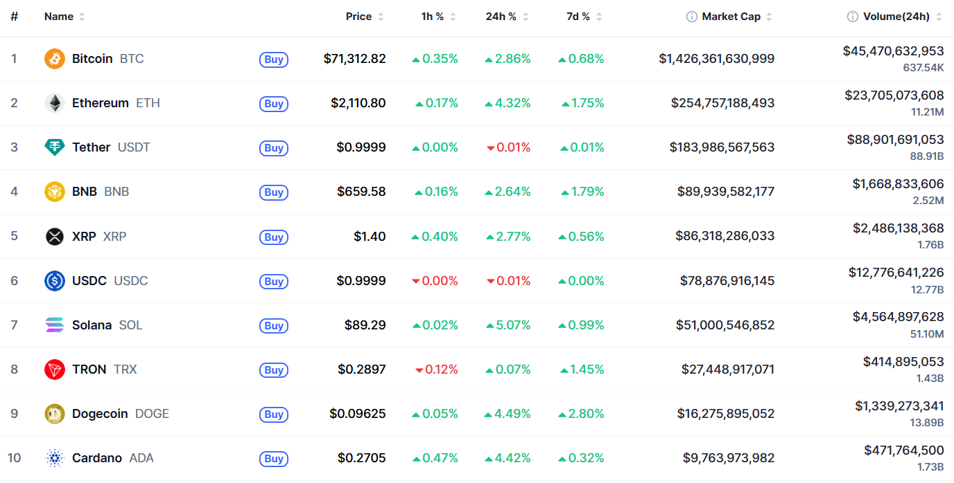
Task: Click the Buy button for Bitcoin
Action: (x=274, y=60)
